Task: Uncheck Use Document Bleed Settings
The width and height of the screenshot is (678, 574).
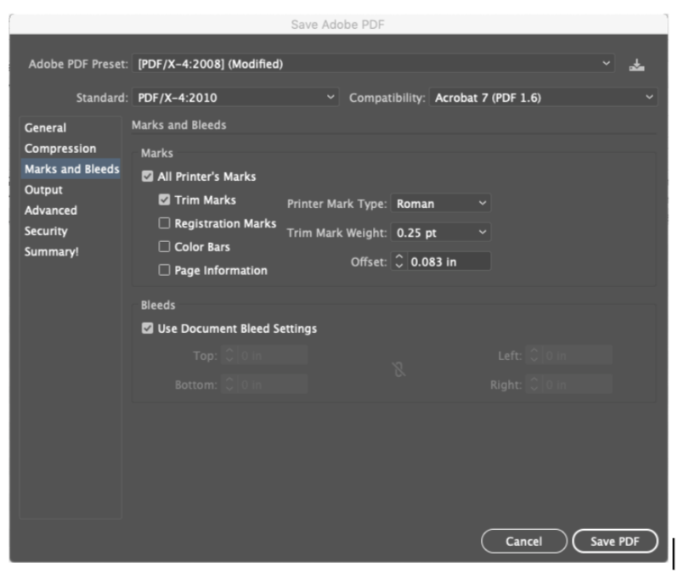Action: coord(148,328)
